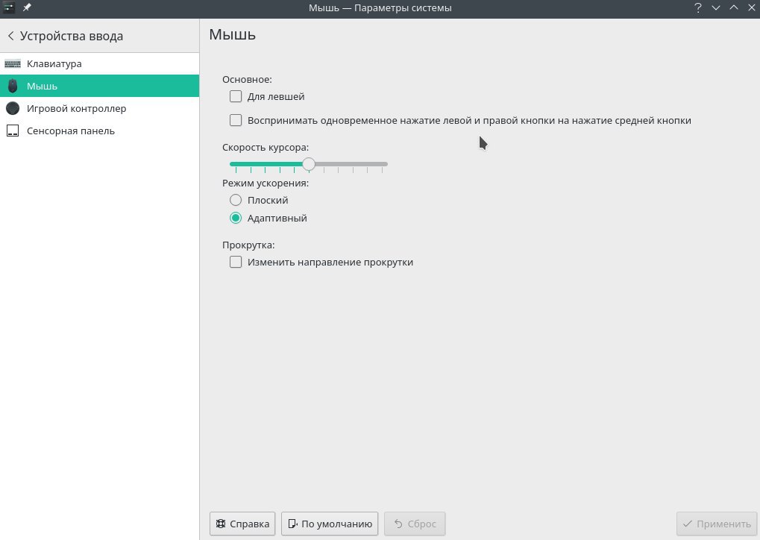Select the Плоский acceleration mode

(x=236, y=200)
